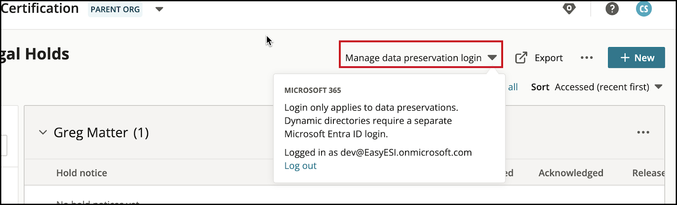This screenshot has width=677, height=205.
Task: Open the PARENT ORG dropdown arrow
Action: [159, 9]
